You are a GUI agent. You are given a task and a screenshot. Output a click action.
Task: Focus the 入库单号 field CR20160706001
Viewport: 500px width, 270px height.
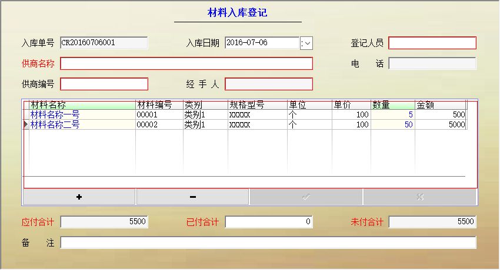(x=104, y=43)
